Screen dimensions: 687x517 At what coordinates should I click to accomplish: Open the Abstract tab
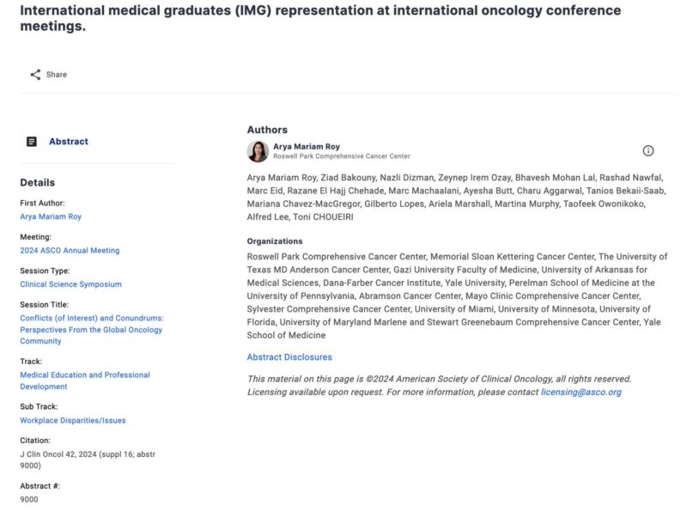(69, 142)
